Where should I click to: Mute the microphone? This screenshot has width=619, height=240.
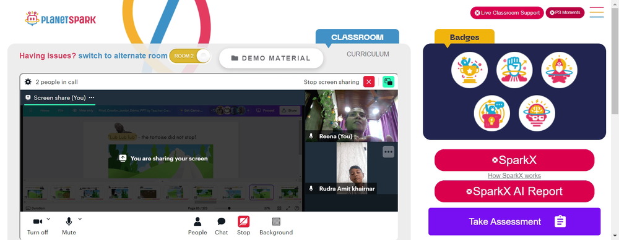pos(69,226)
